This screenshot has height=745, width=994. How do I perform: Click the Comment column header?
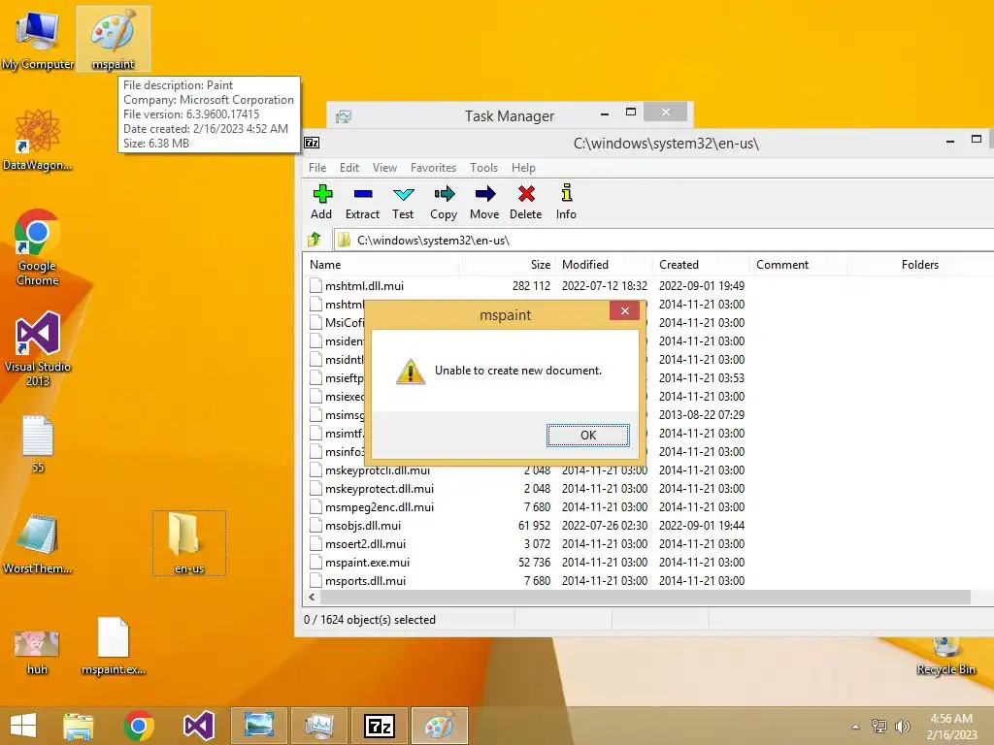coord(798,264)
